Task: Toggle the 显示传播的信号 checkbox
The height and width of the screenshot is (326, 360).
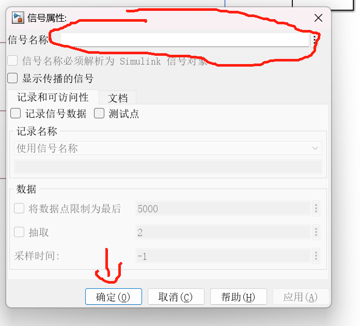Action: click(x=12, y=78)
